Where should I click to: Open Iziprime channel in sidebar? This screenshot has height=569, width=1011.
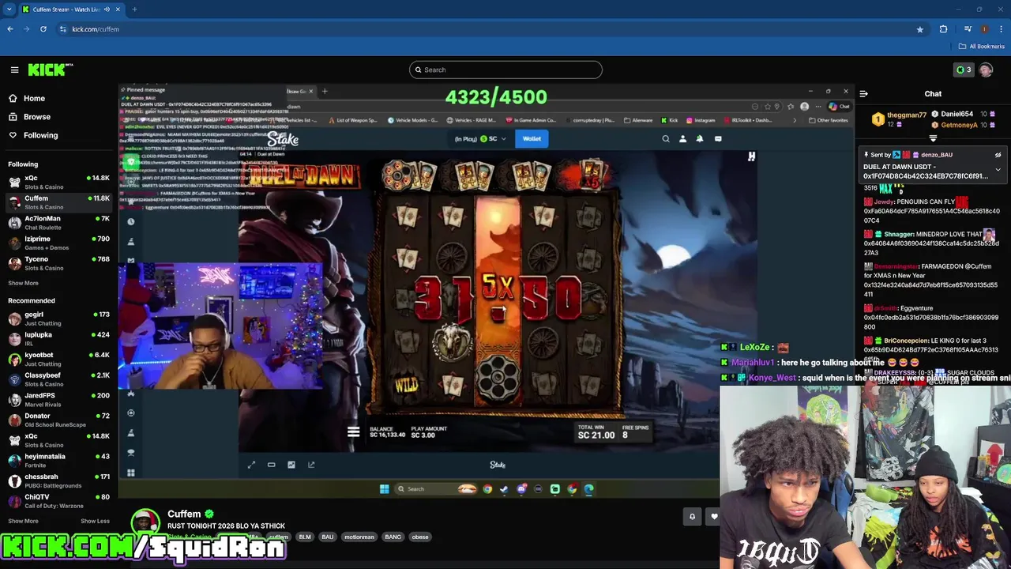tap(59, 243)
